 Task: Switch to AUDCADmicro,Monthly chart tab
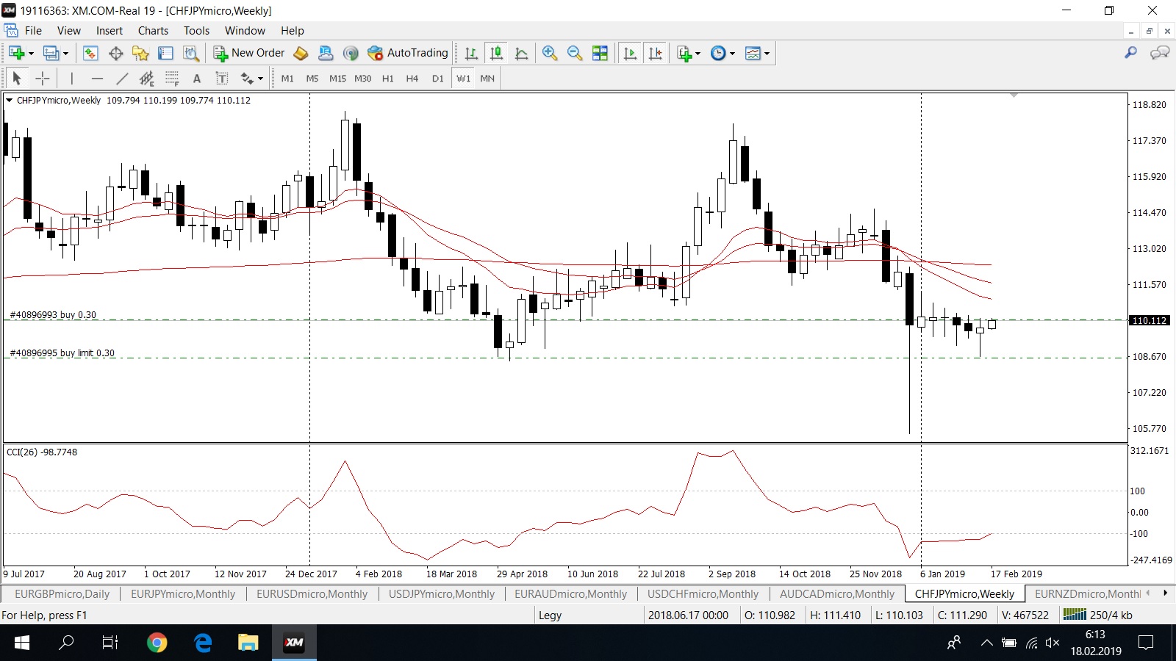[x=837, y=594]
